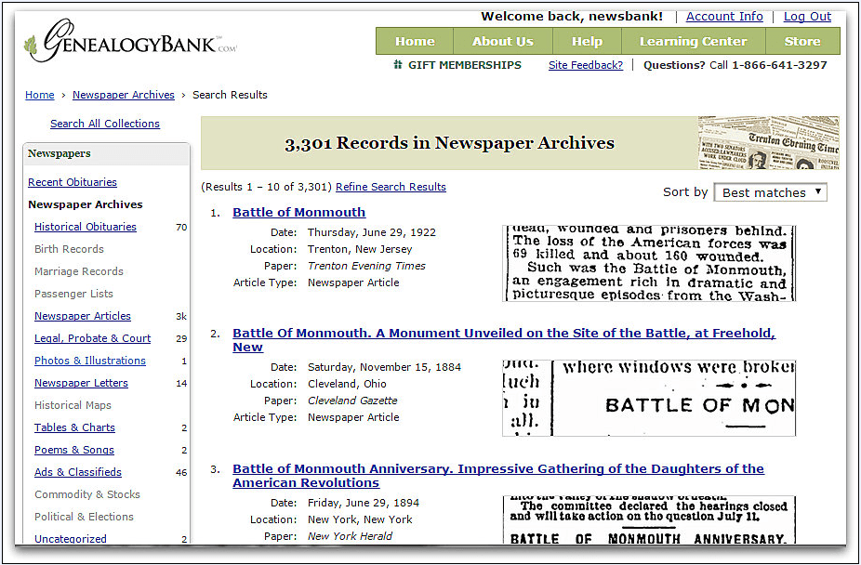Filter by Photos & Illustrations
This screenshot has height=565, width=861.
point(90,361)
